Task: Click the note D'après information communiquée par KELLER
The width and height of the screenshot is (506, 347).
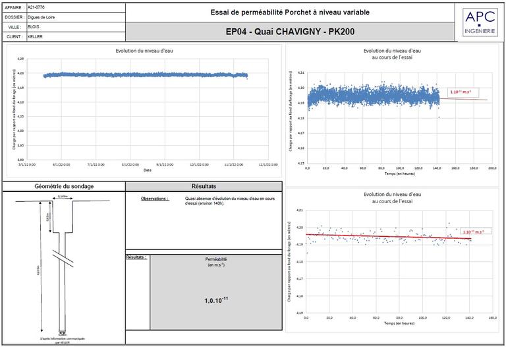Action: pos(63,340)
